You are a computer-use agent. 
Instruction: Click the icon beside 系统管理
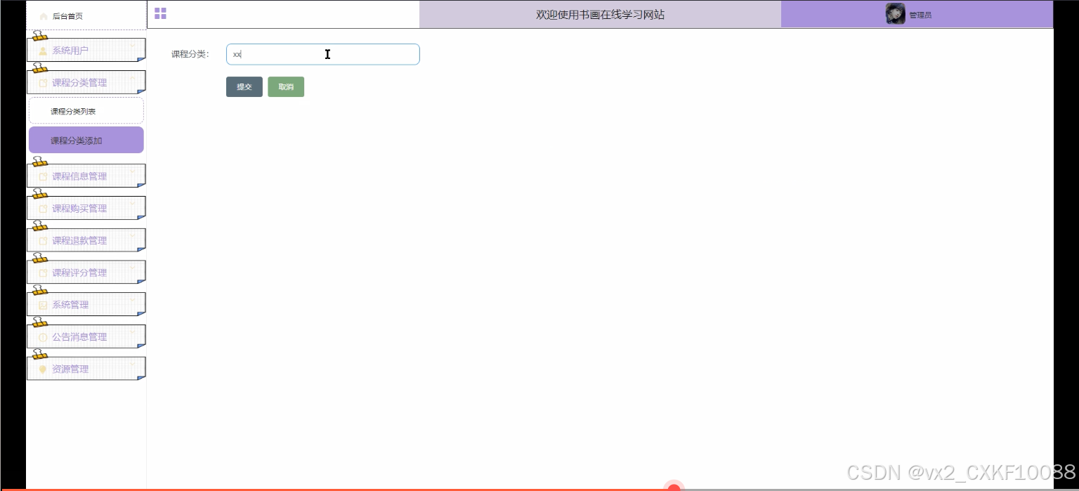click(x=43, y=305)
